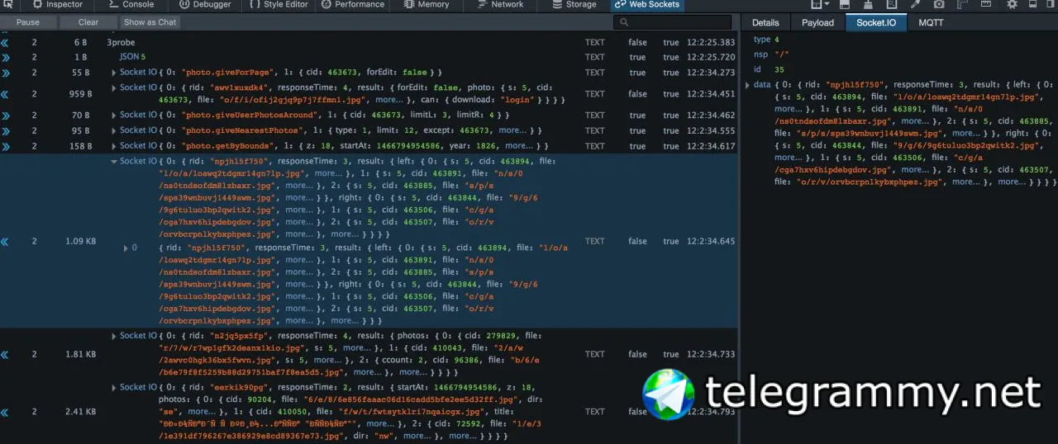This screenshot has width=1058, height=444.
Task: Click sent arrow on 1 B row
Action: pyautogui.click(x=5, y=57)
